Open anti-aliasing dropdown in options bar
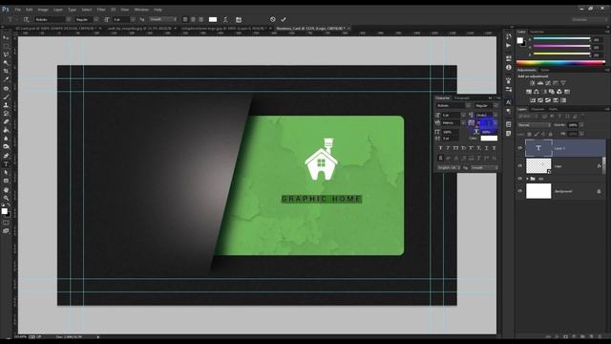611x344 pixels. [x=163, y=19]
